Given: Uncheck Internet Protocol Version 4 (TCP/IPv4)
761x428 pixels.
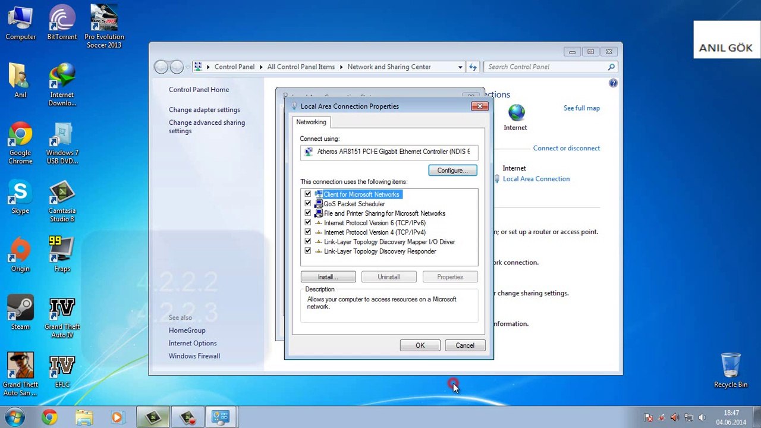Looking at the screenshot, I should click(307, 232).
